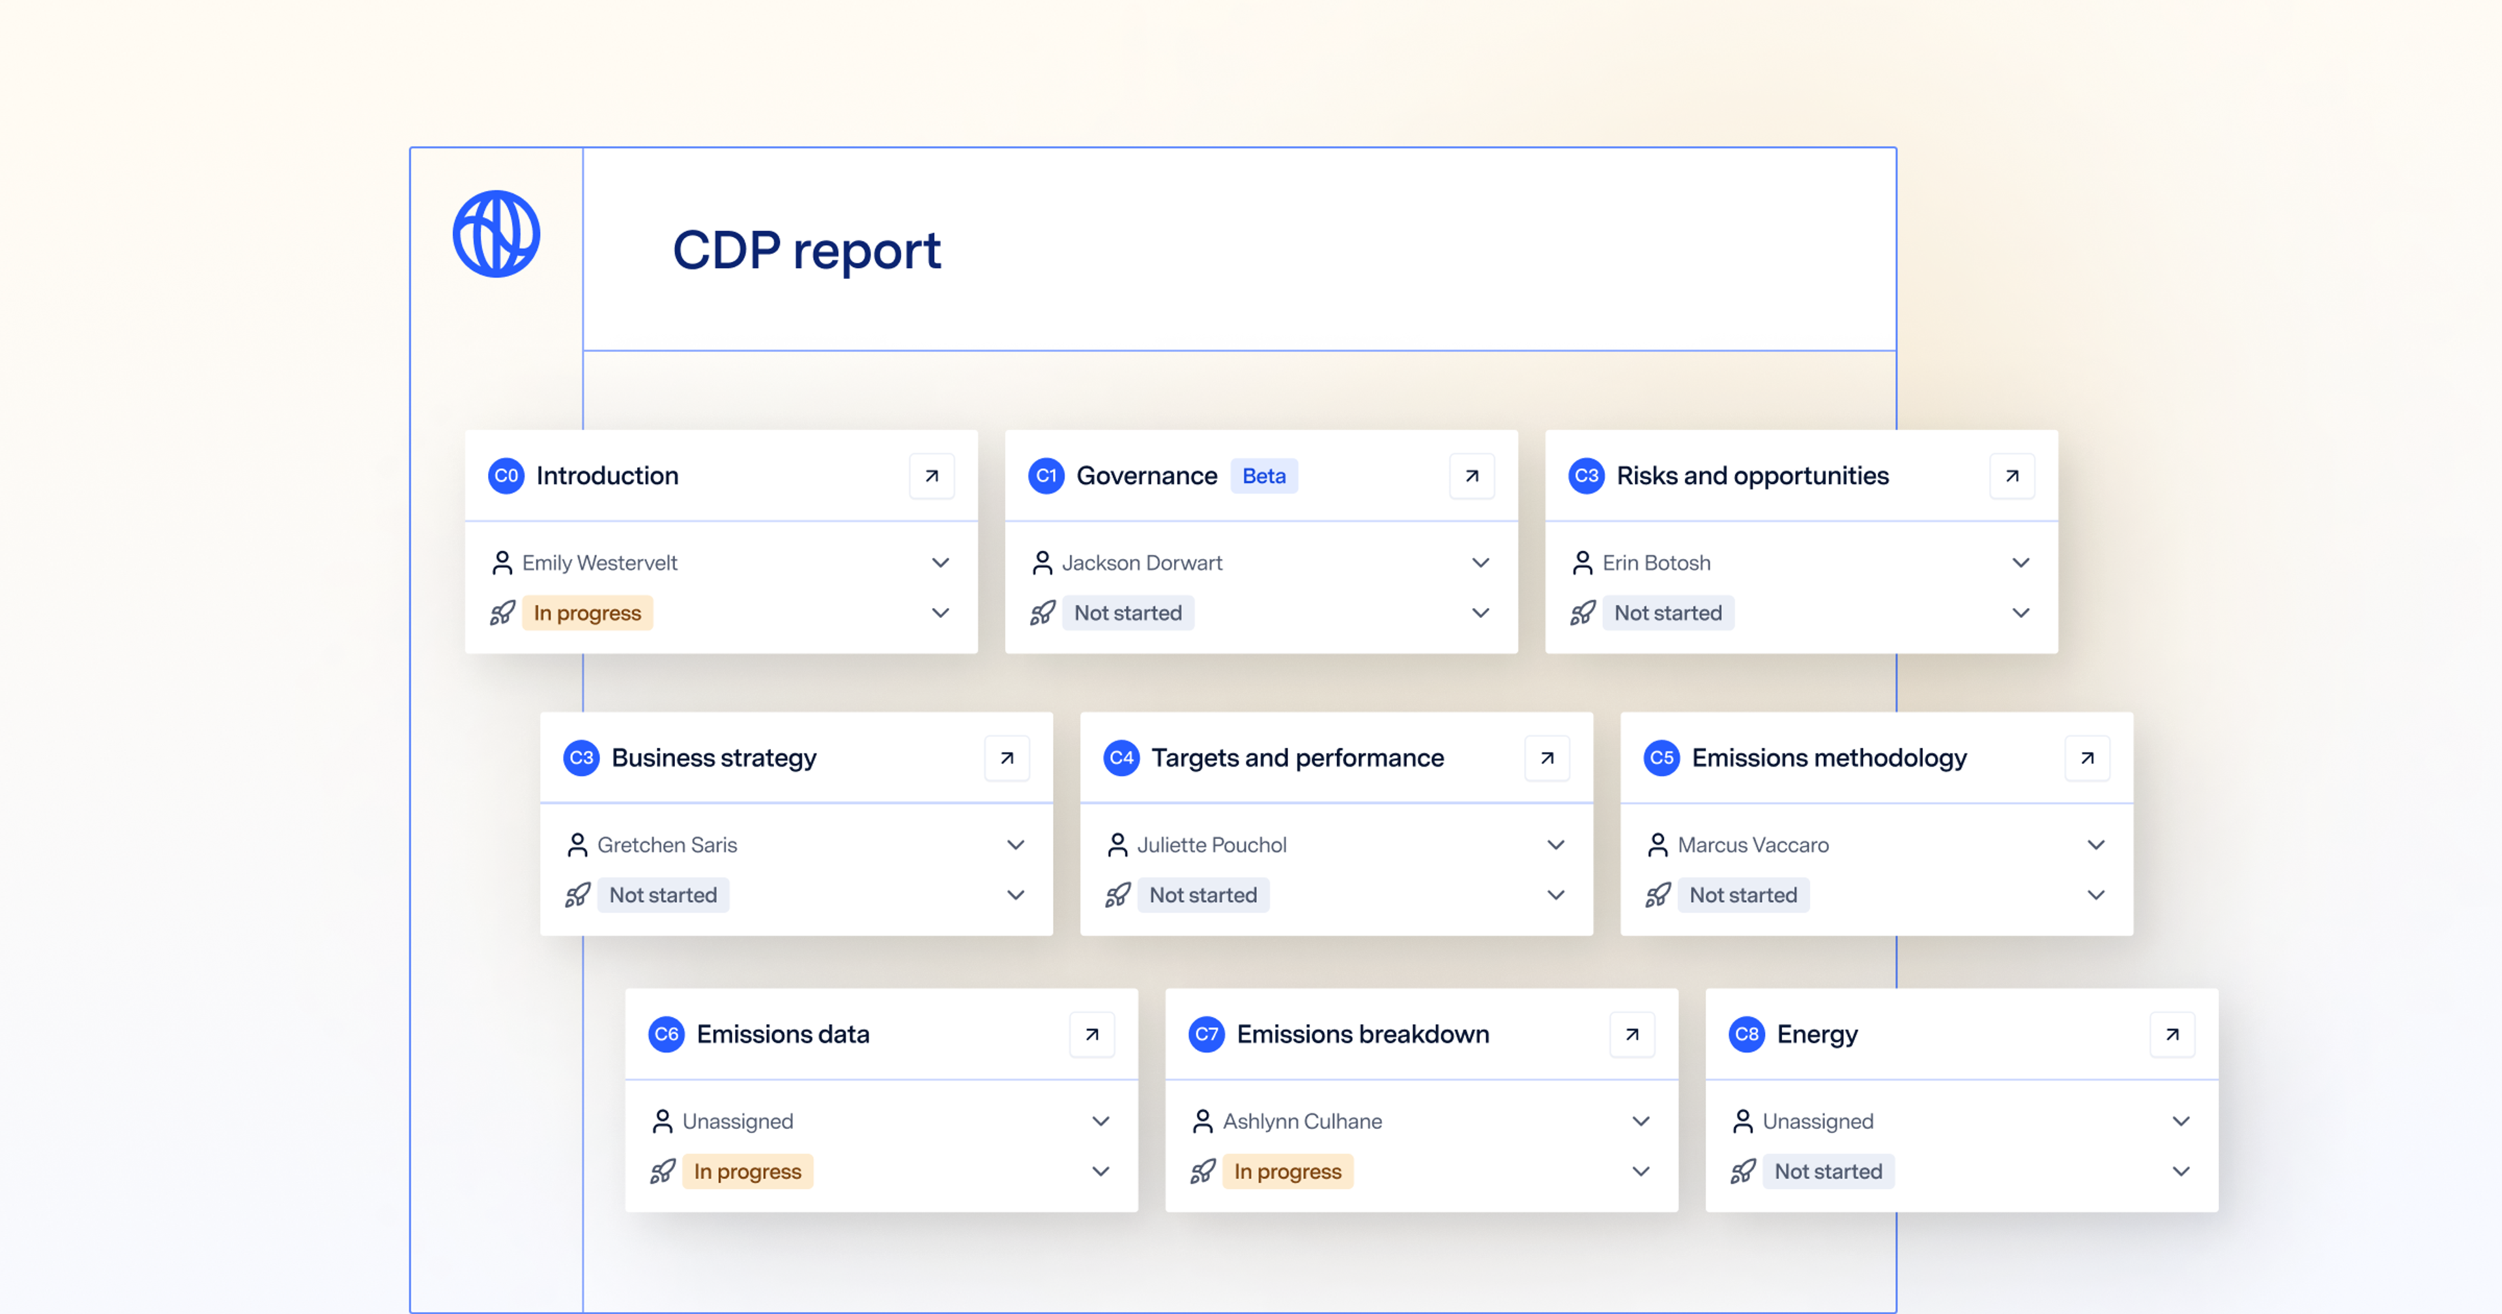2502x1314 pixels.
Task: Click the Not started badge on Emissions methodology
Action: (1744, 895)
